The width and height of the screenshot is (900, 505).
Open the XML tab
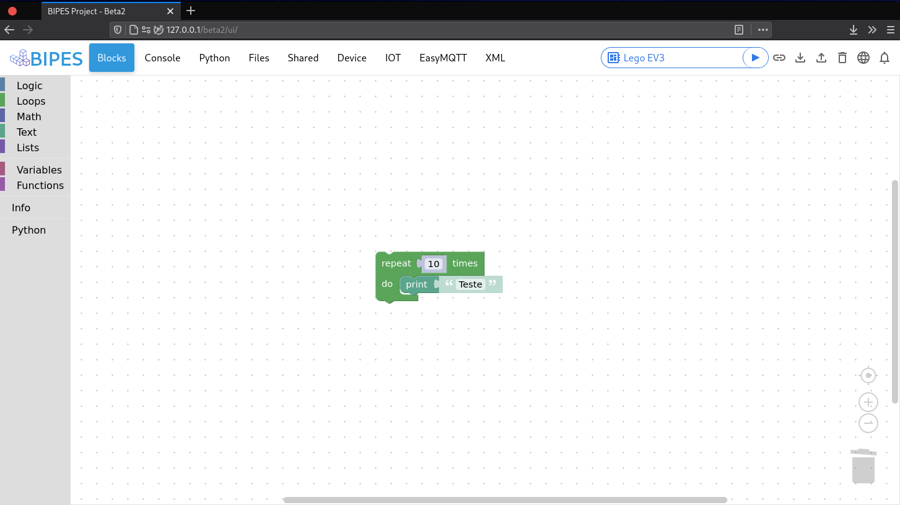[495, 58]
